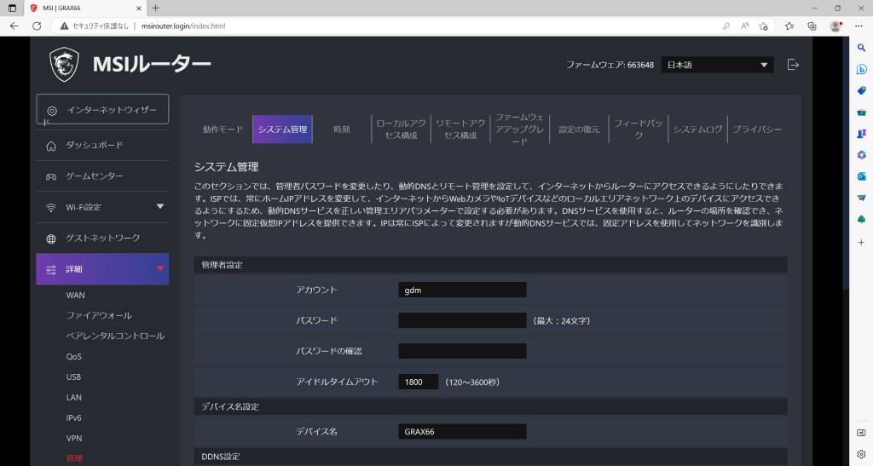The width and height of the screenshot is (873, 466).
Task: Open the 管理 submenu item
Action: point(74,458)
